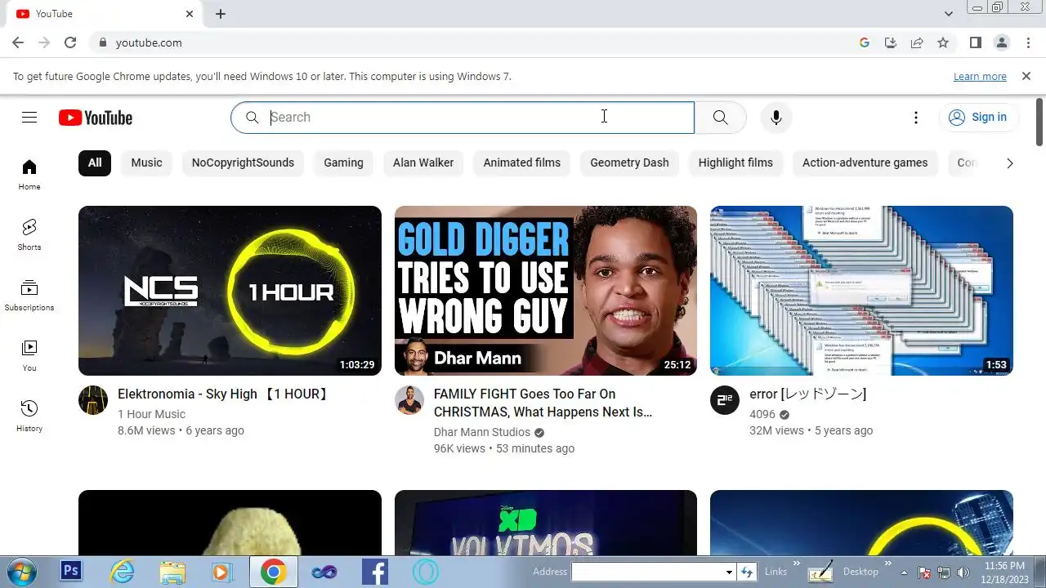The height and width of the screenshot is (588, 1046).
Task: Click into the YouTube search field
Action: [x=463, y=118]
